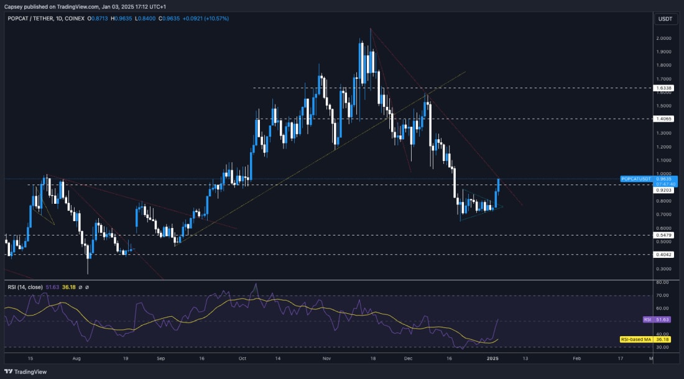Click the Nov label on time axis
Image resolution: width=684 pixels, height=379 pixels.
pyautogui.click(x=326, y=358)
